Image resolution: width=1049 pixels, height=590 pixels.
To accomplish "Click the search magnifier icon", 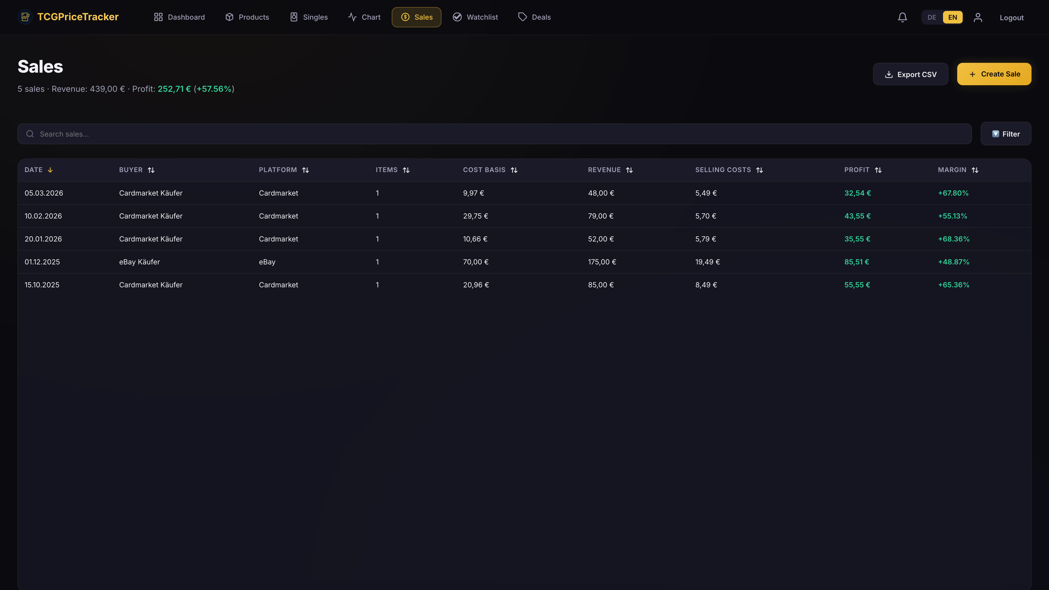I will pyautogui.click(x=30, y=134).
